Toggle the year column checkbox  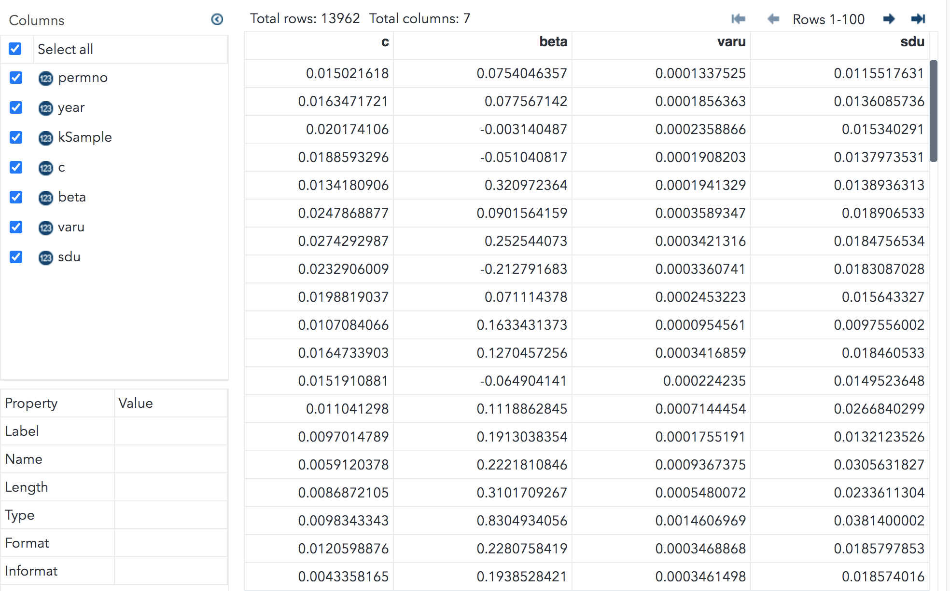point(16,107)
